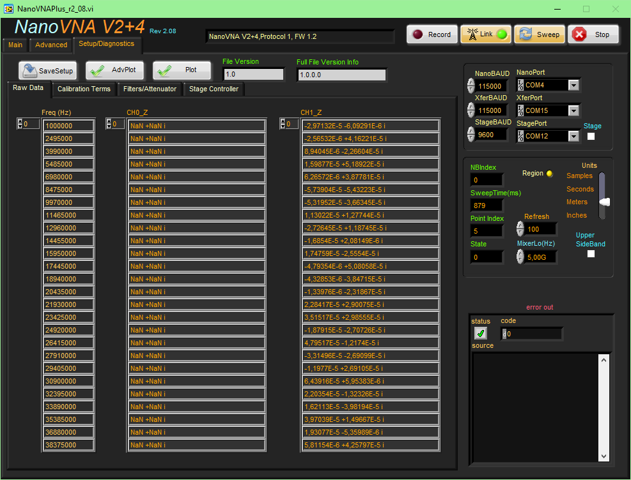Click the SweepTime(ms) 879 value
631x480 pixels.
pyautogui.click(x=486, y=206)
